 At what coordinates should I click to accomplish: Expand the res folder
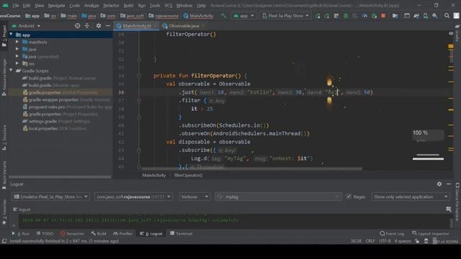point(17,63)
